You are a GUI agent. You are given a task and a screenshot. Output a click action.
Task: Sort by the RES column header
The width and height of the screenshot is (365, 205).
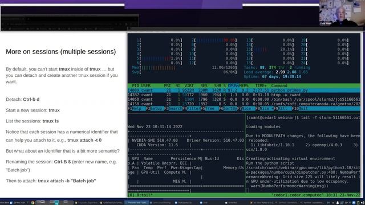pos(204,86)
